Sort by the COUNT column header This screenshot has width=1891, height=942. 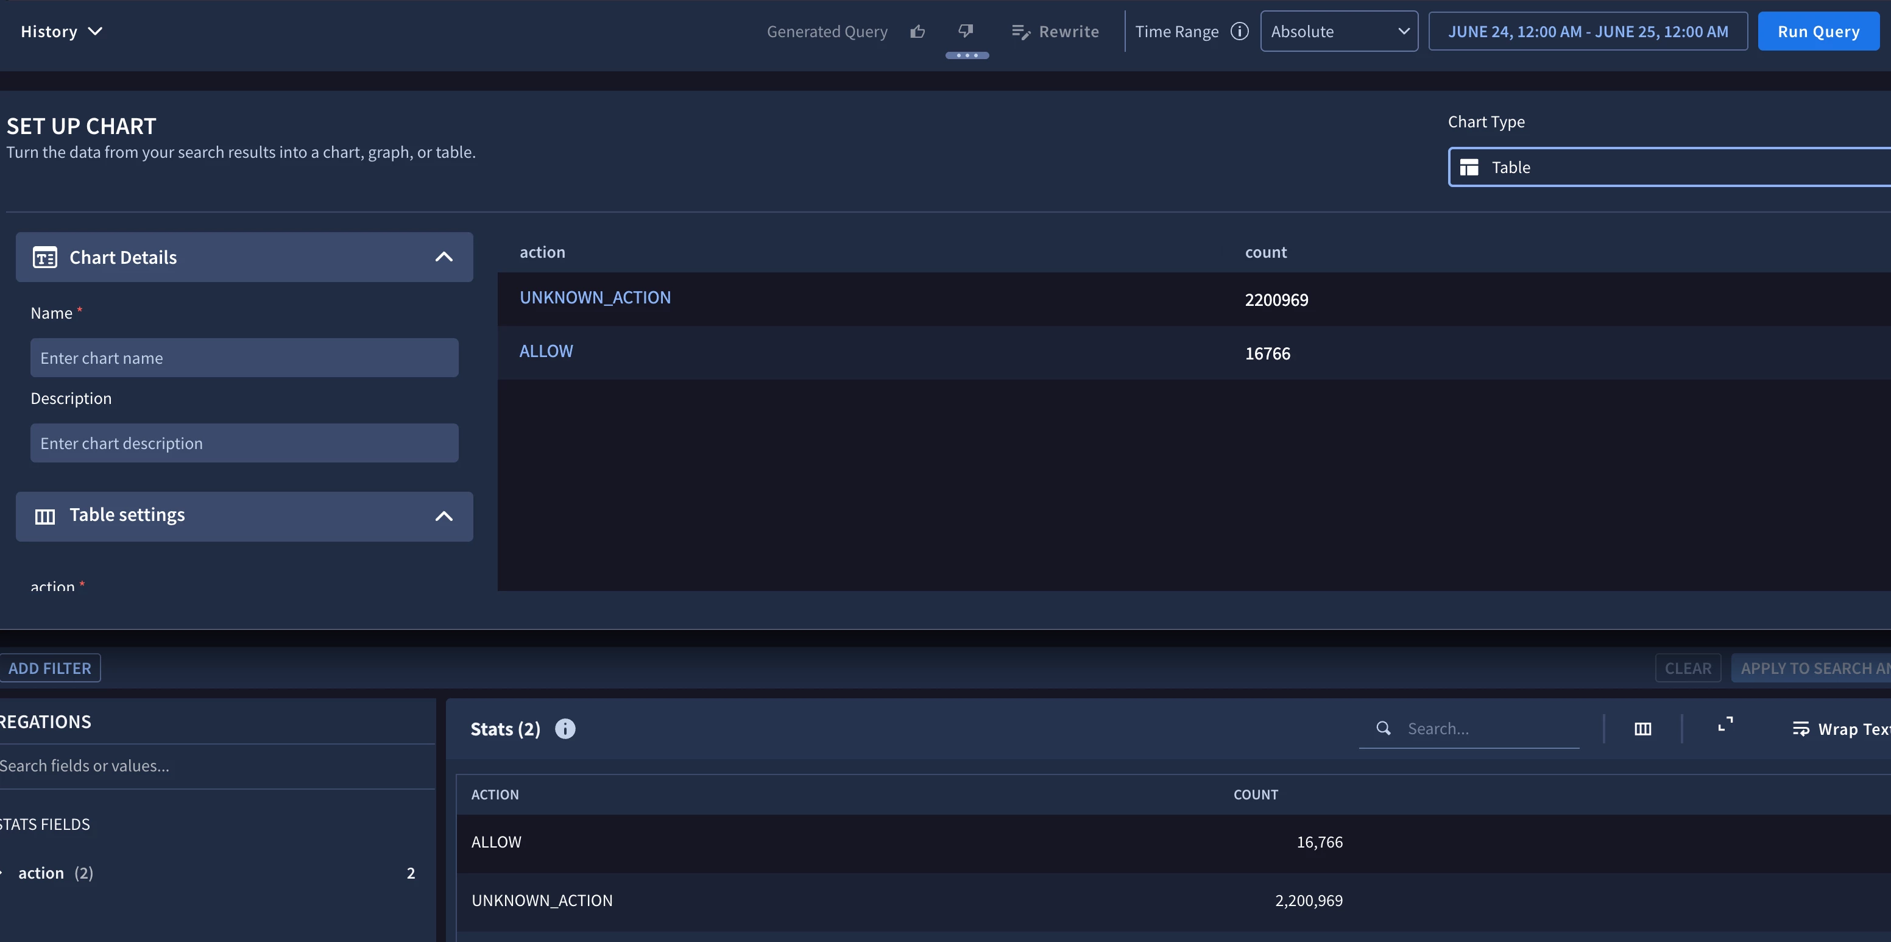tap(1255, 795)
